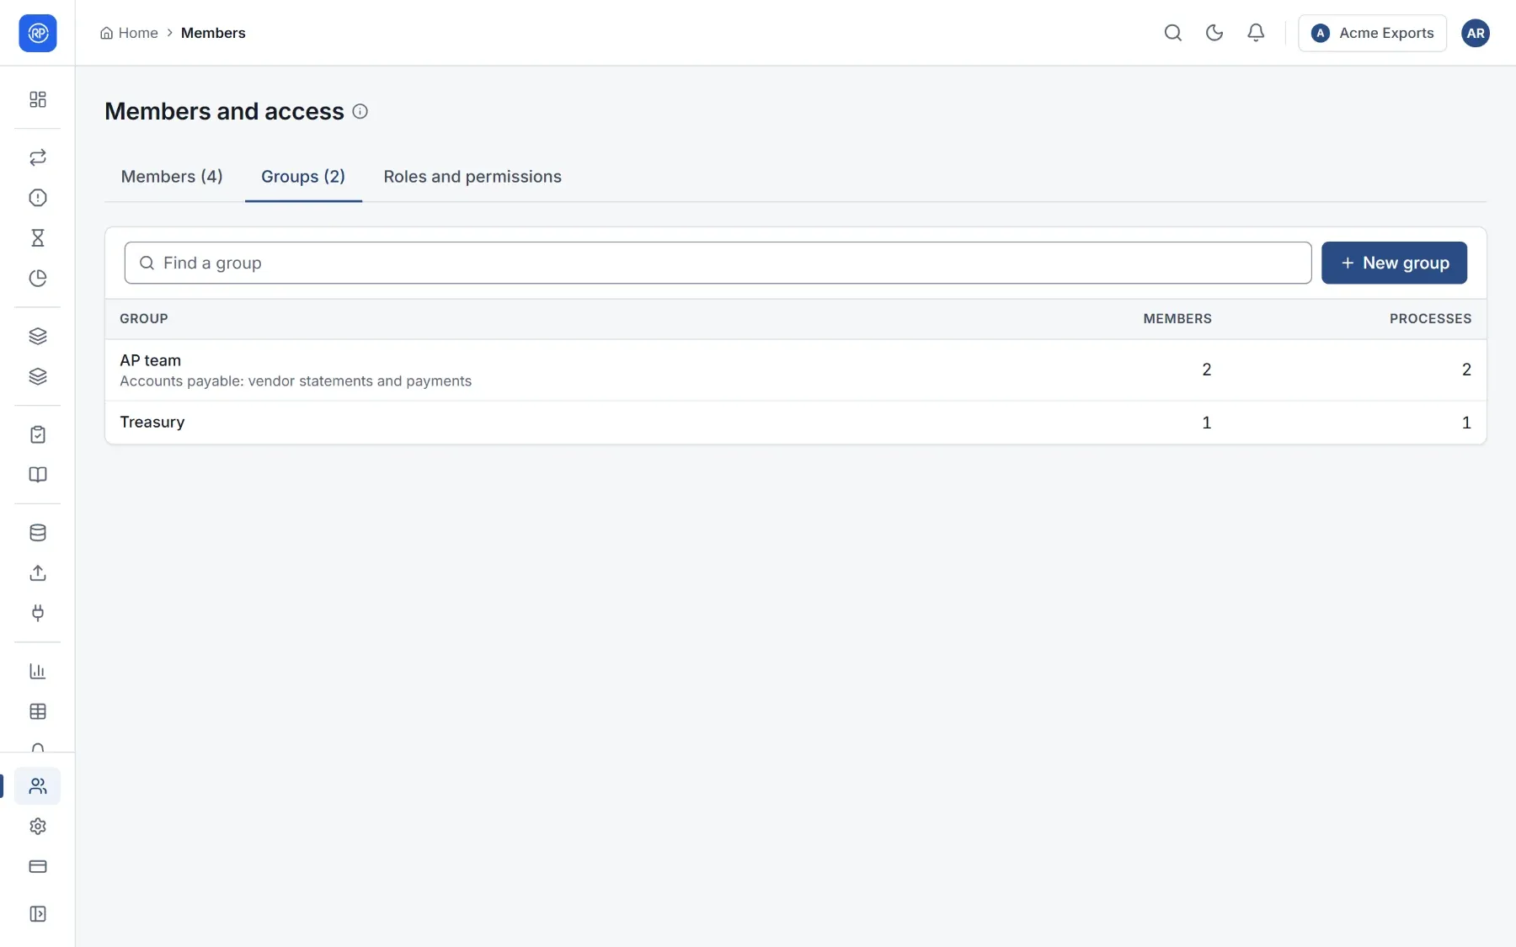The image size is (1516, 947).
Task: Click the app logo icon
Action: (x=38, y=33)
